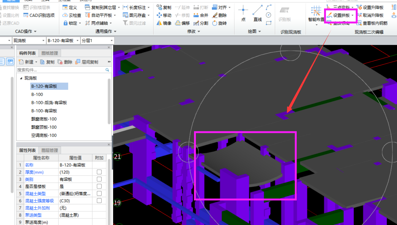397x225 pixels.
Task: Click 删除 button in component list toolbar
Action: click(65, 62)
